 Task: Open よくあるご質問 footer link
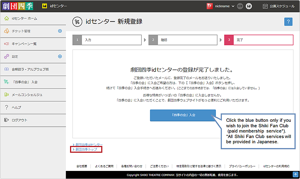coord(104,166)
